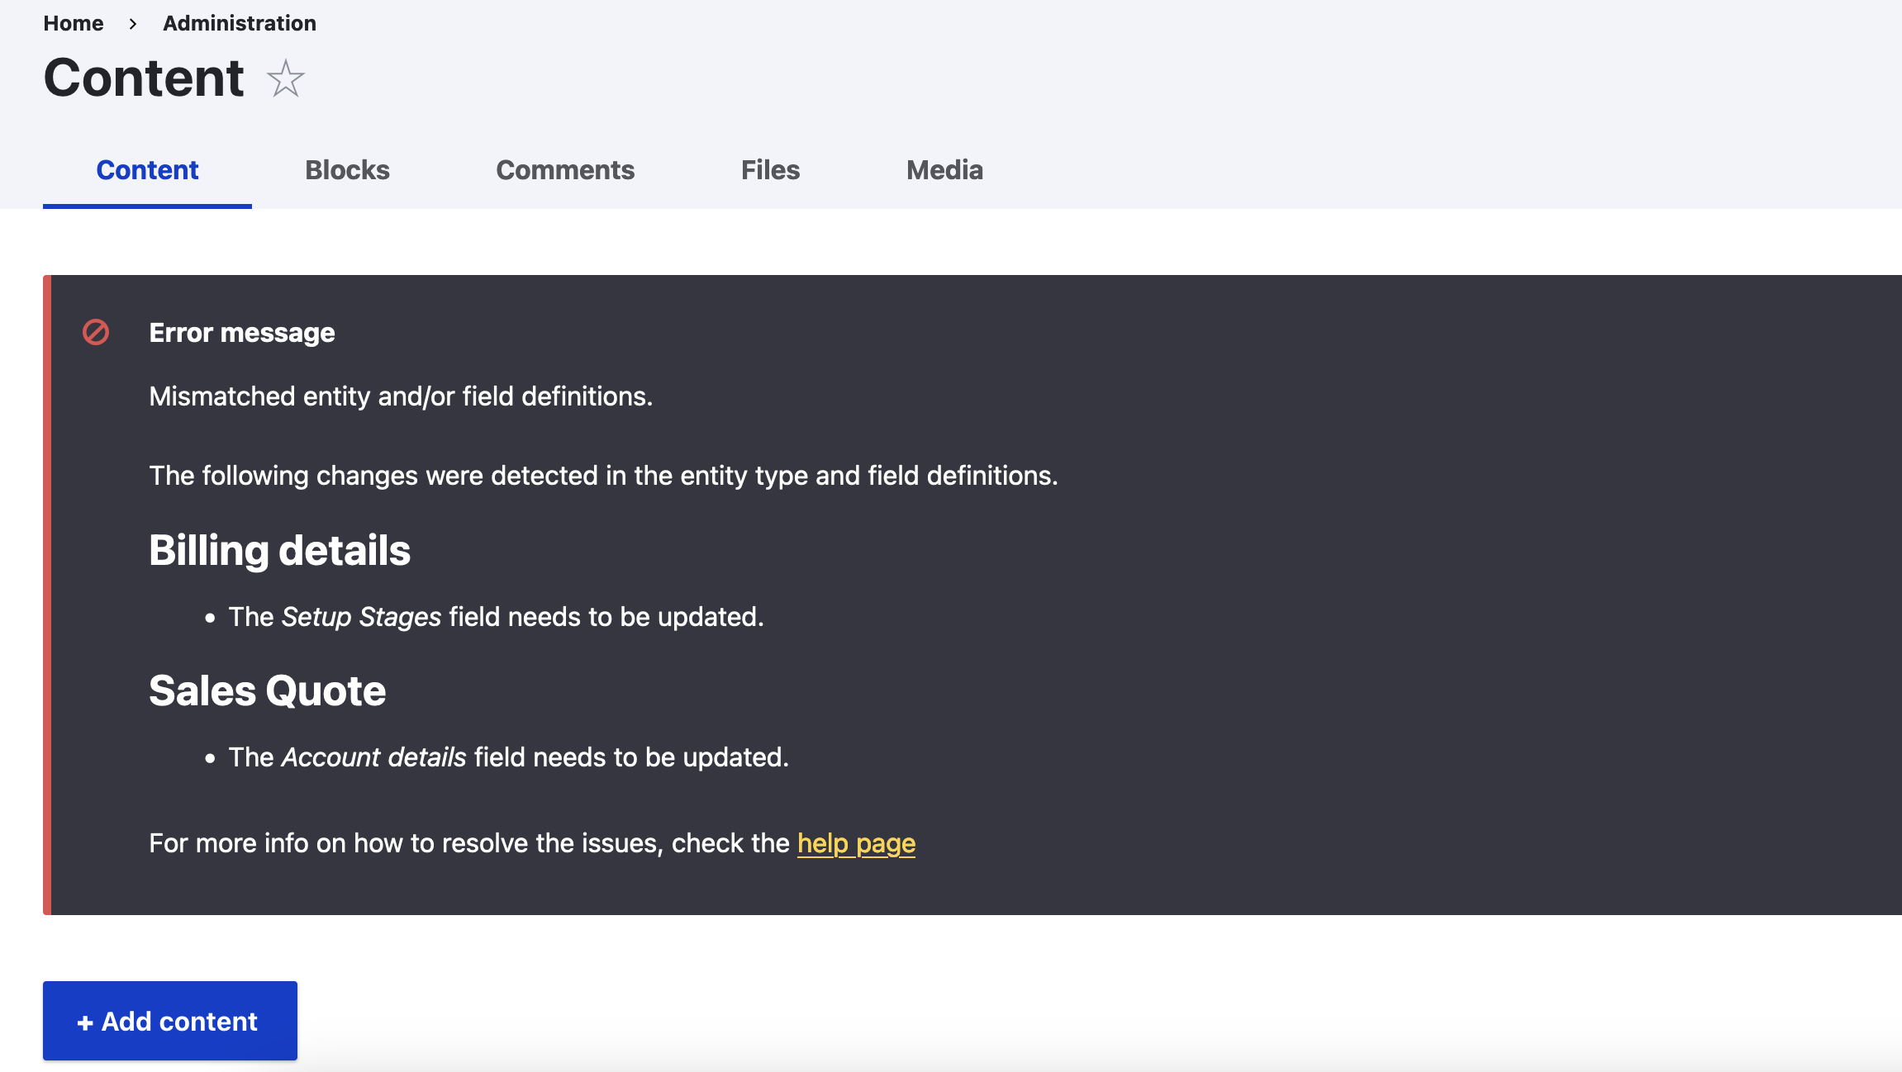Click the breadcrumb chevron separator arrow
Viewport: 1902px width, 1072px height.
coord(133,24)
